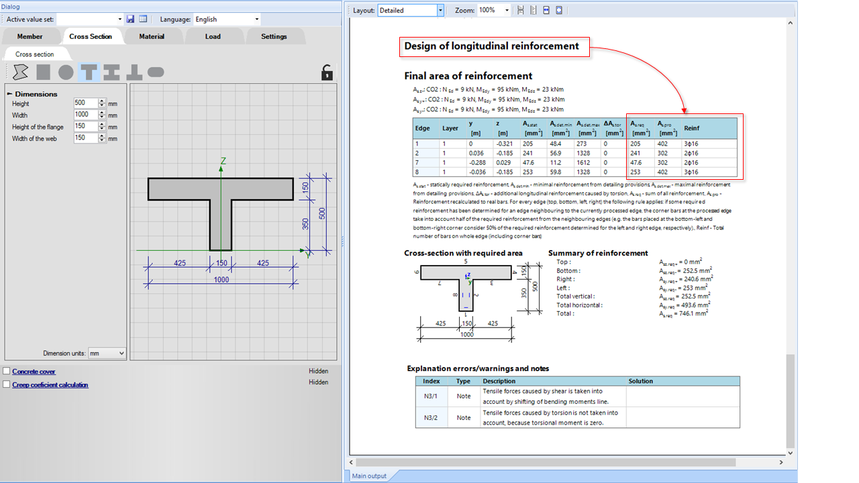Screen dimensions: 859x483
Task: Click the 'Design of longitudinal reinforcement' title
Action: coord(491,46)
